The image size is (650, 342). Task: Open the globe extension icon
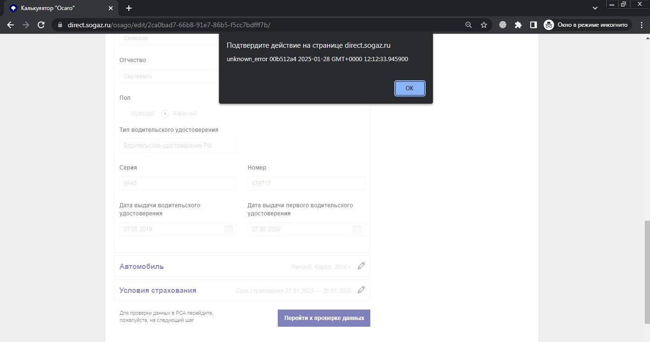tap(503, 25)
